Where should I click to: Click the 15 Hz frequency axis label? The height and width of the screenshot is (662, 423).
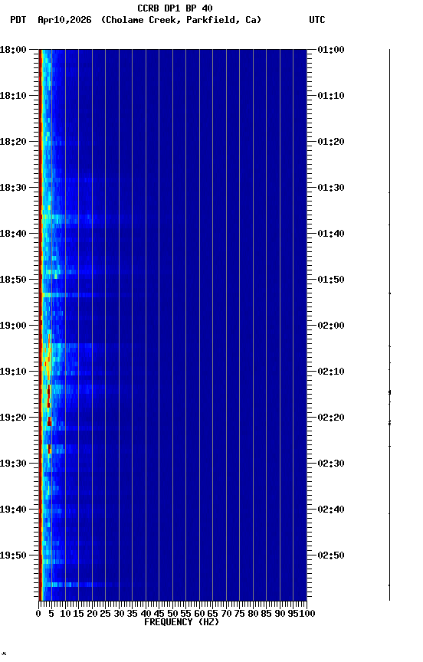click(78, 614)
